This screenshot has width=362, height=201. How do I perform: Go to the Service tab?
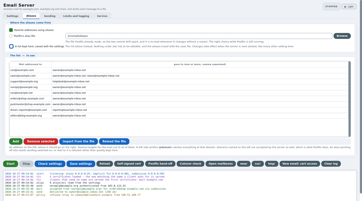[102, 16]
